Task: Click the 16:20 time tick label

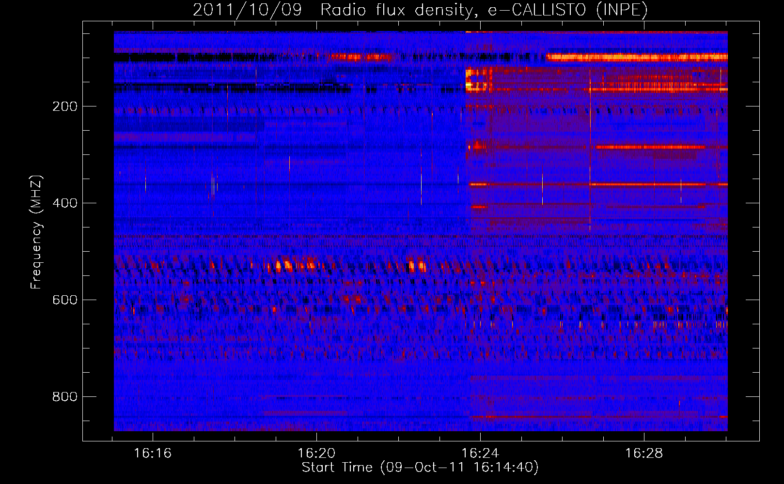Action: 316,454
